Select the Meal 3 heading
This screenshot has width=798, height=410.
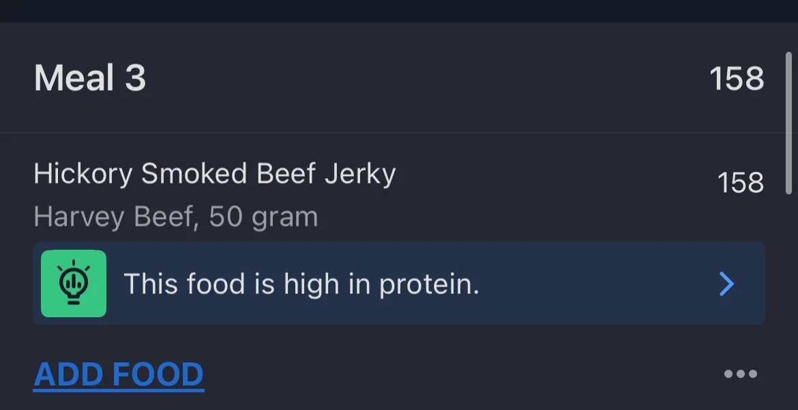90,78
